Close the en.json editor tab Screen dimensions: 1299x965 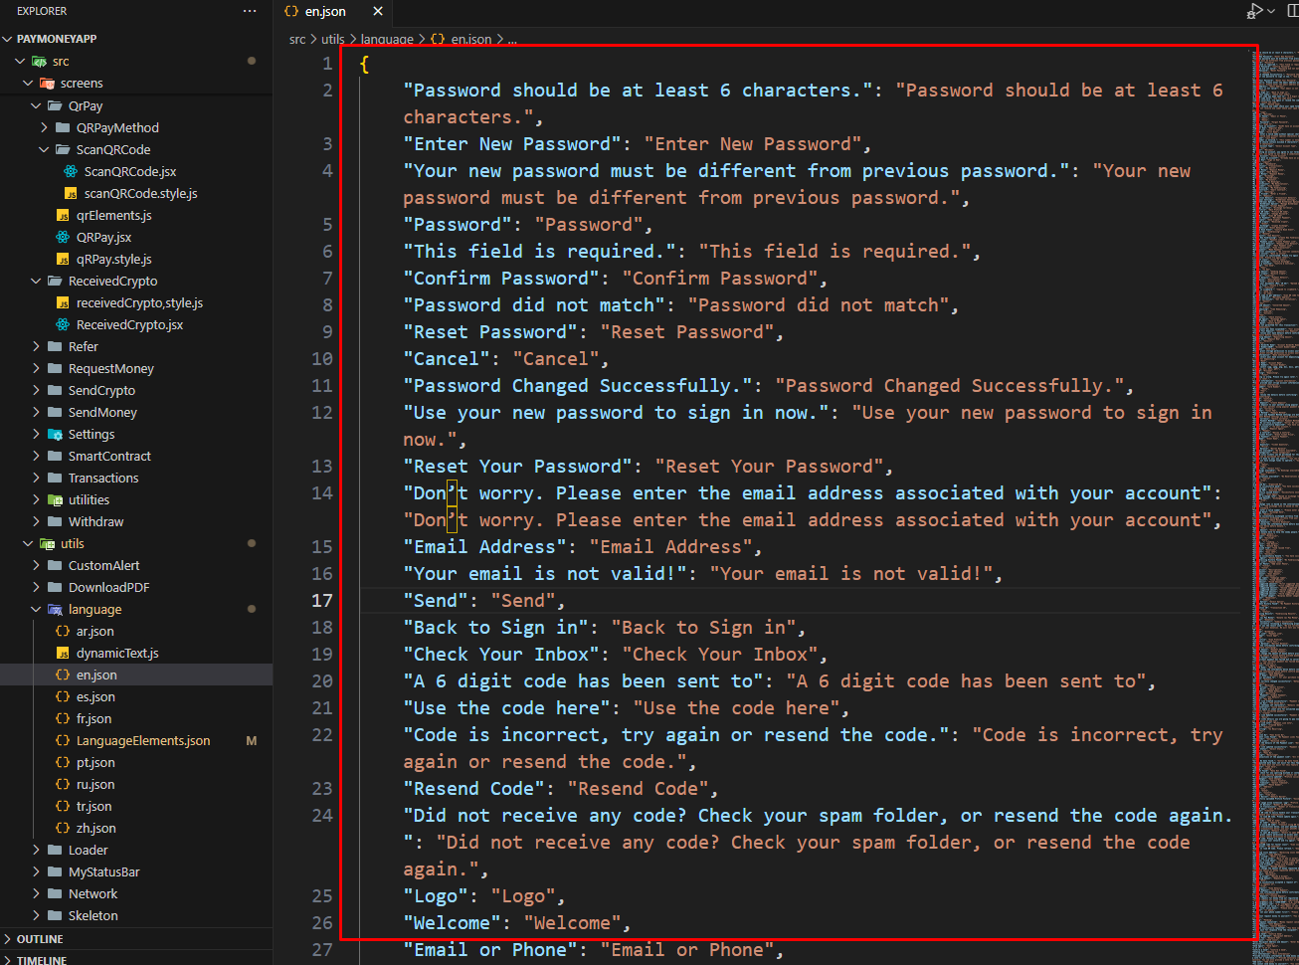pyautogui.click(x=378, y=12)
